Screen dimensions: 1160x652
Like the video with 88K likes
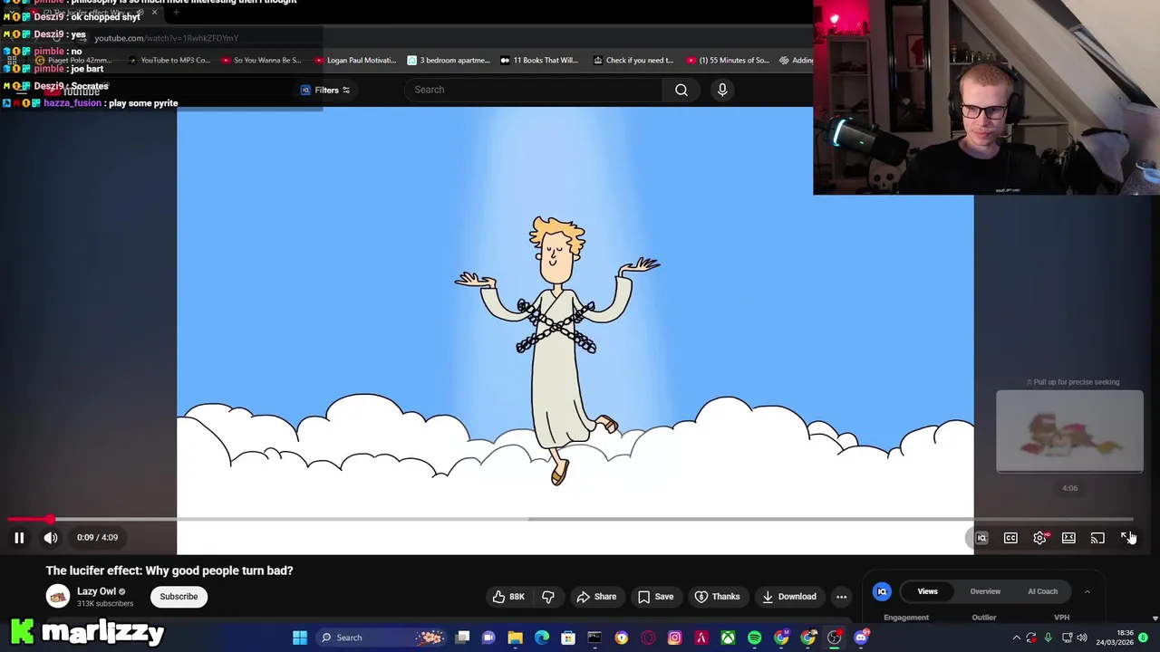coord(507,596)
